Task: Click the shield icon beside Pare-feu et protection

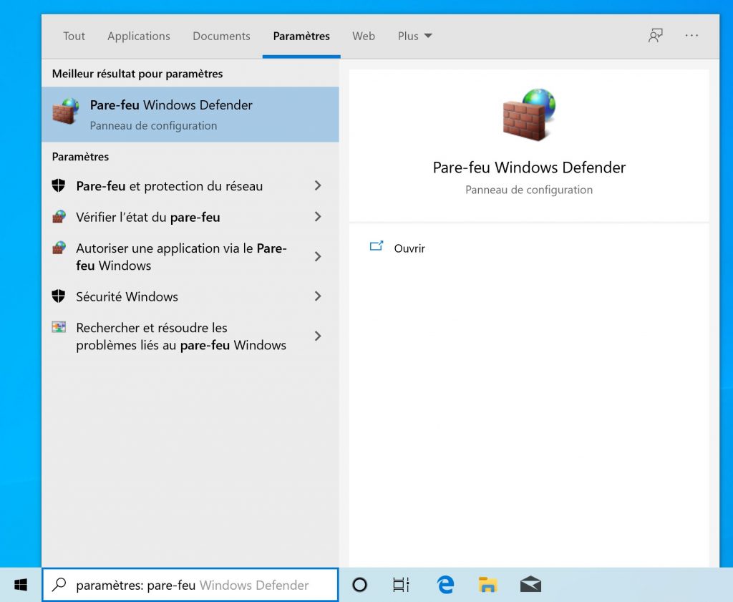Action: tap(59, 185)
